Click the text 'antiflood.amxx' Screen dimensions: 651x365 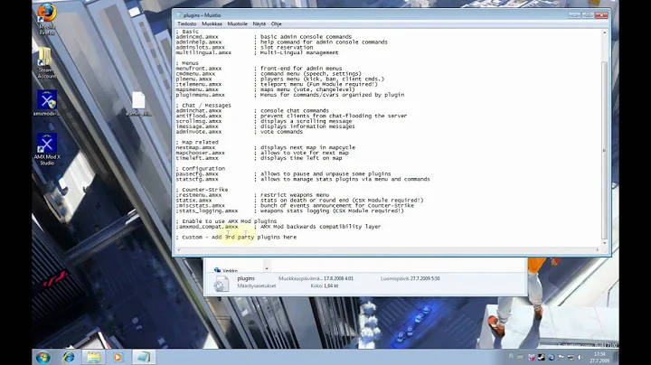198,117
